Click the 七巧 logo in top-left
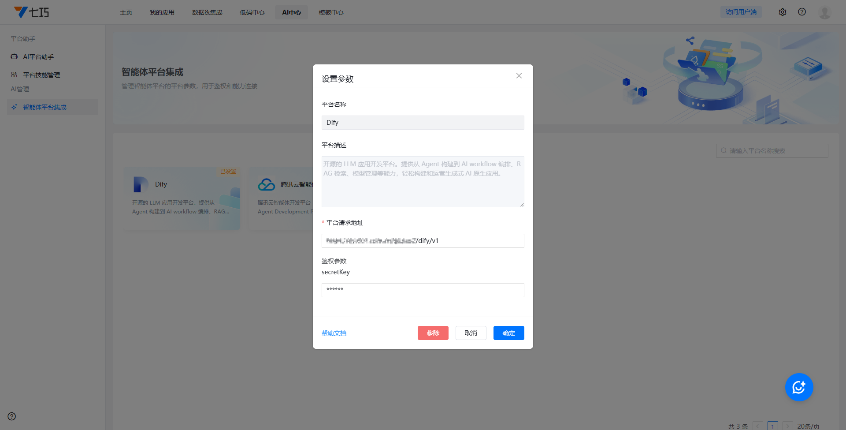The width and height of the screenshot is (846, 430). click(x=32, y=12)
